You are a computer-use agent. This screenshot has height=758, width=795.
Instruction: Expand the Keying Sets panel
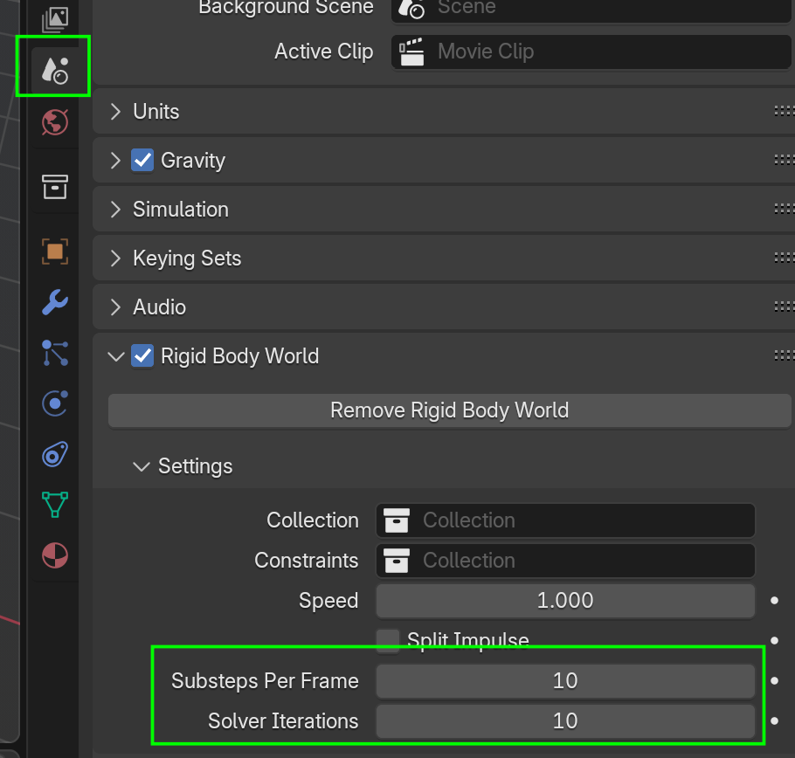[115, 258]
